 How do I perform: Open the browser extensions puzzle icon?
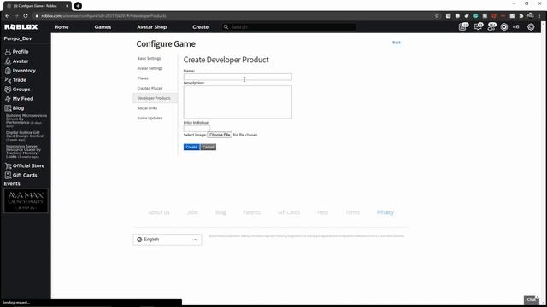click(521, 16)
